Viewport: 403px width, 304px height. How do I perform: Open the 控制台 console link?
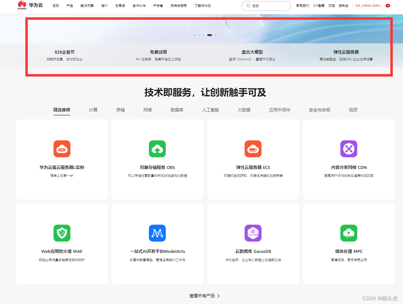click(x=344, y=6)
